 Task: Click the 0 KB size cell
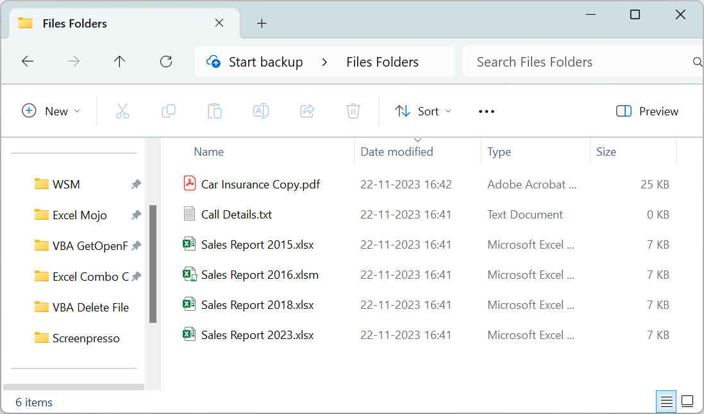pos(658,214)
